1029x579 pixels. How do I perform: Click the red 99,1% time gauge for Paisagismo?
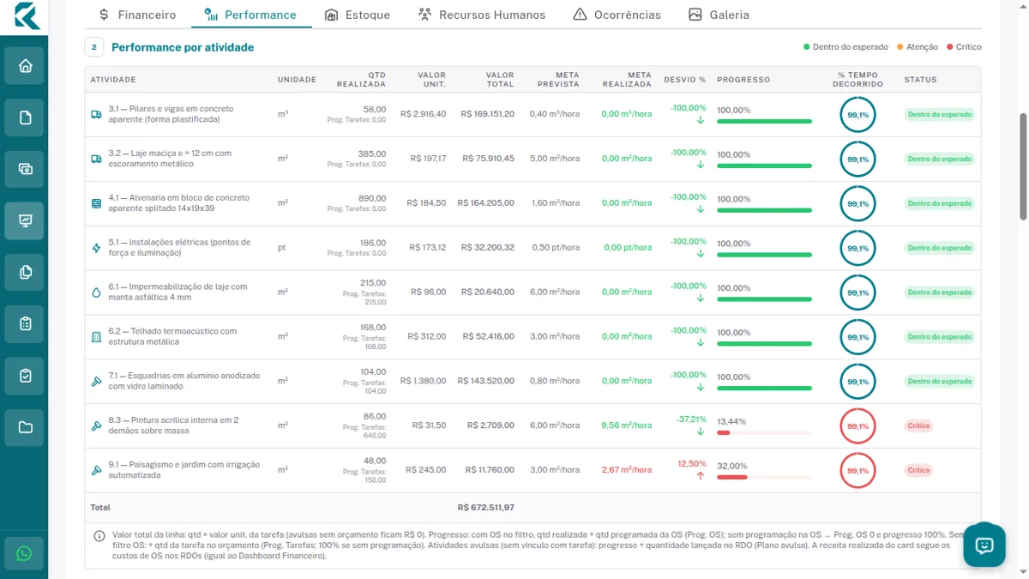click(858, 471)
